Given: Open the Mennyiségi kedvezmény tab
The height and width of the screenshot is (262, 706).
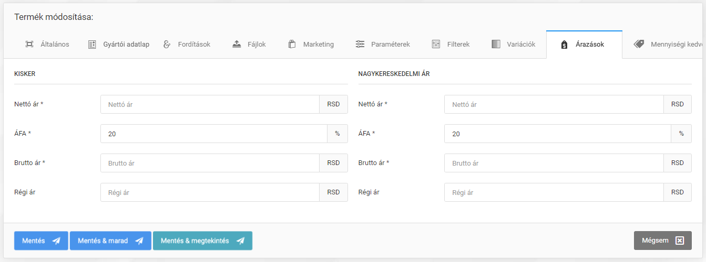Looking at the screenshot, I should point(666,45).
